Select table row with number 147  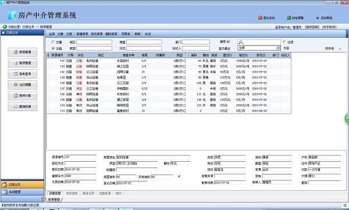169,60
